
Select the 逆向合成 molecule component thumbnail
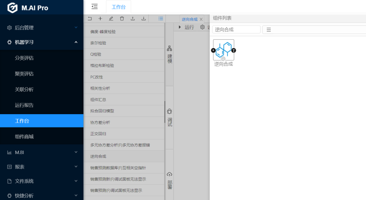tap(223, 50)
